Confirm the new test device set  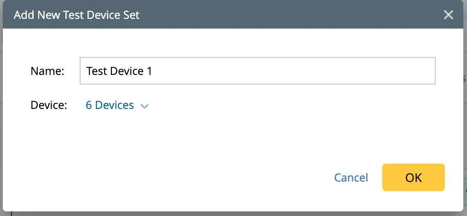pyautogui.click(x=413, y=177)
